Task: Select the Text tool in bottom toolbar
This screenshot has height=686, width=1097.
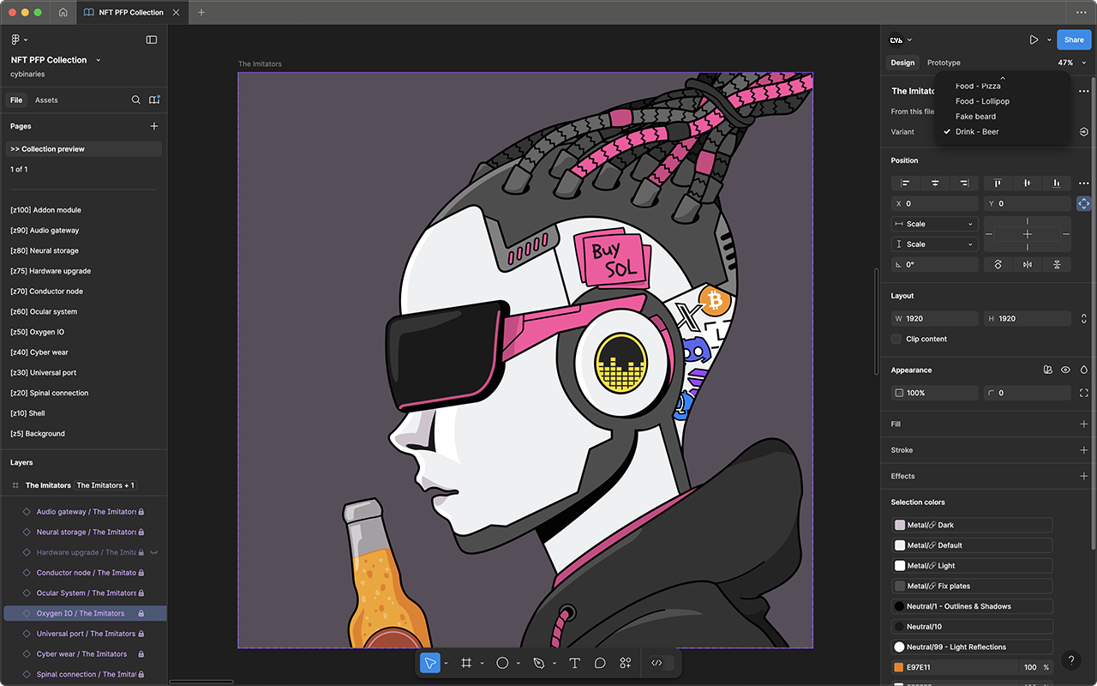Action: click(575, 663)
